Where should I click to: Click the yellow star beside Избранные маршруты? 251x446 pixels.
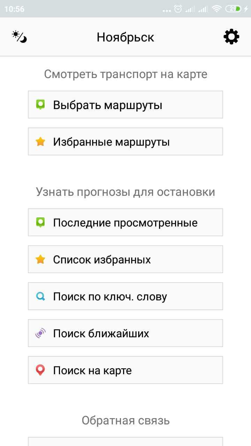(40, 141)
